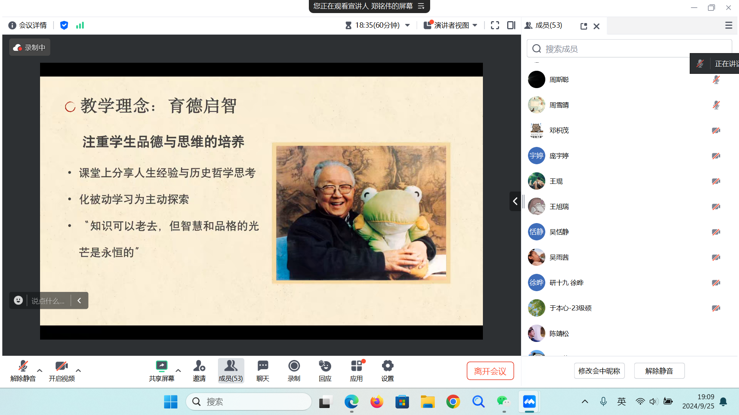Click the rename (修改会中昵称) button
Screen dimensions: 739x415
click(599, 371)
